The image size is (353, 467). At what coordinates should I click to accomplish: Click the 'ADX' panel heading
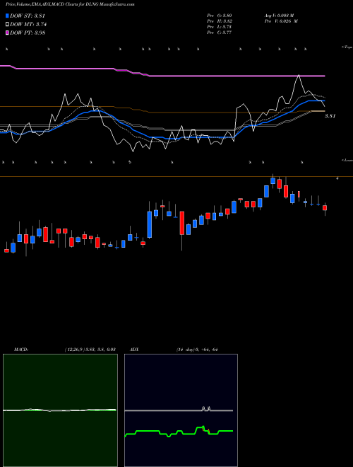134,350
